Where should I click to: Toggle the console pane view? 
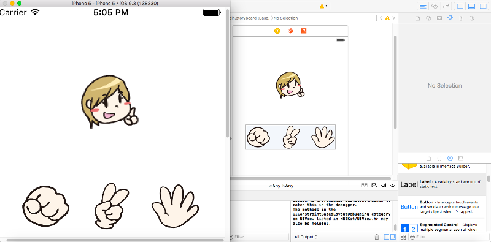click(393, 237)
